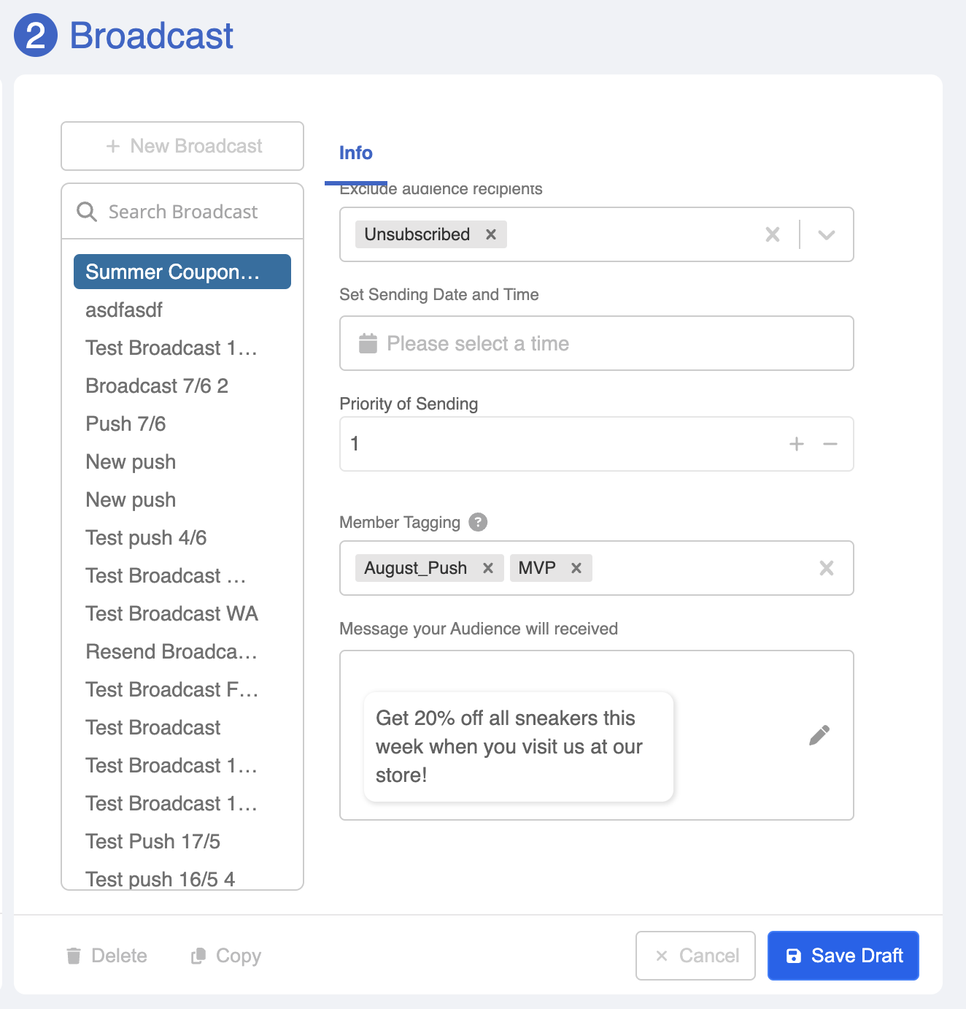966x1009 pixels.
Task: Edit the audience message with pencil icon
Action: click(x=819, y=735)
